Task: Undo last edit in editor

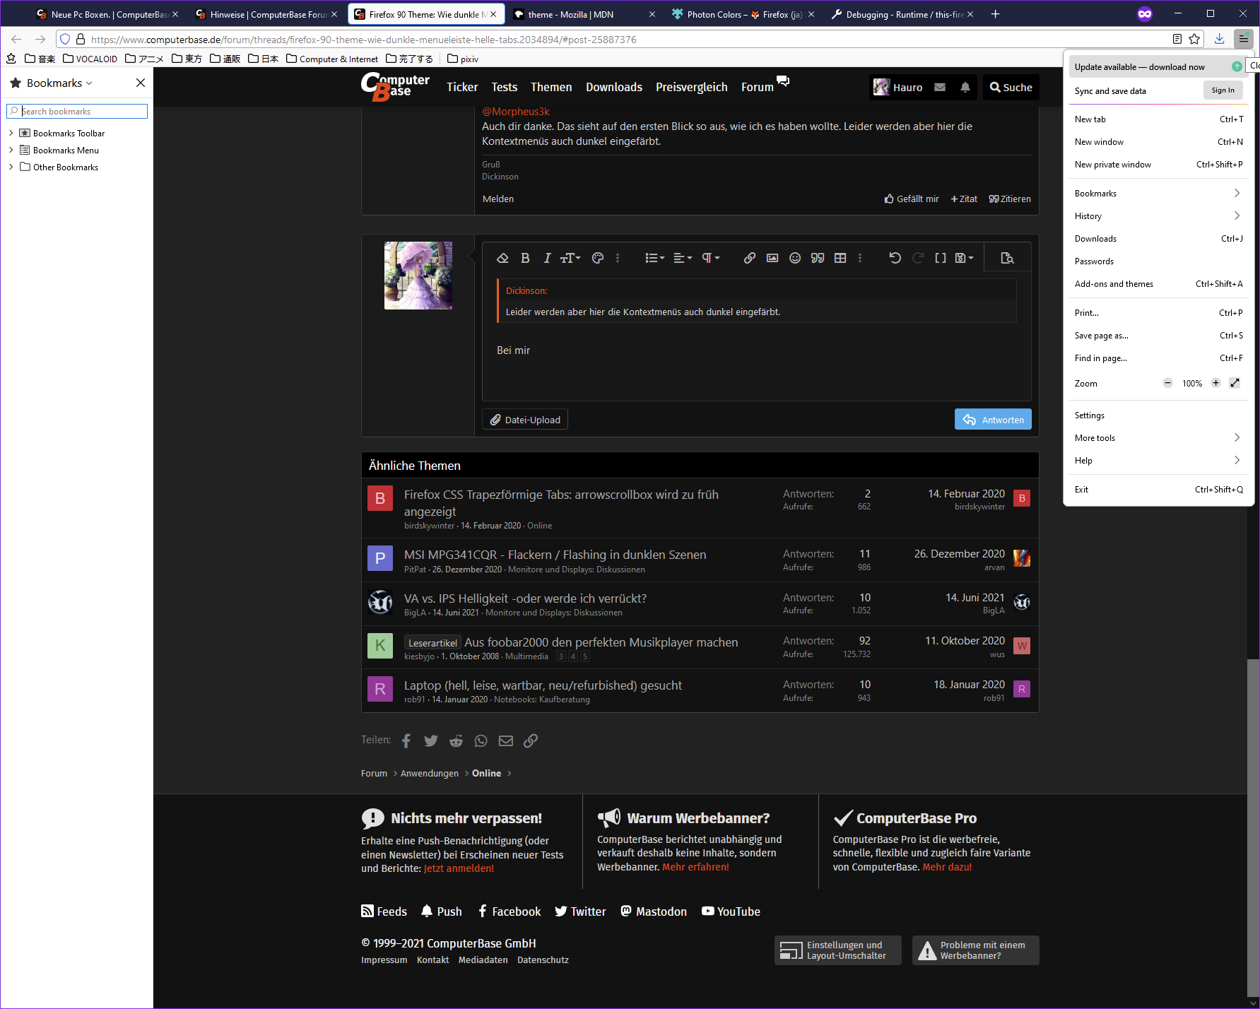Action: click(895, 258)
